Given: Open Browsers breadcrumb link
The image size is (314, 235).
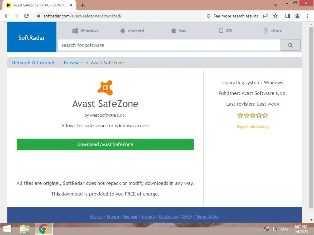Looking at the screenshot, I should click(x=74, y=62).
